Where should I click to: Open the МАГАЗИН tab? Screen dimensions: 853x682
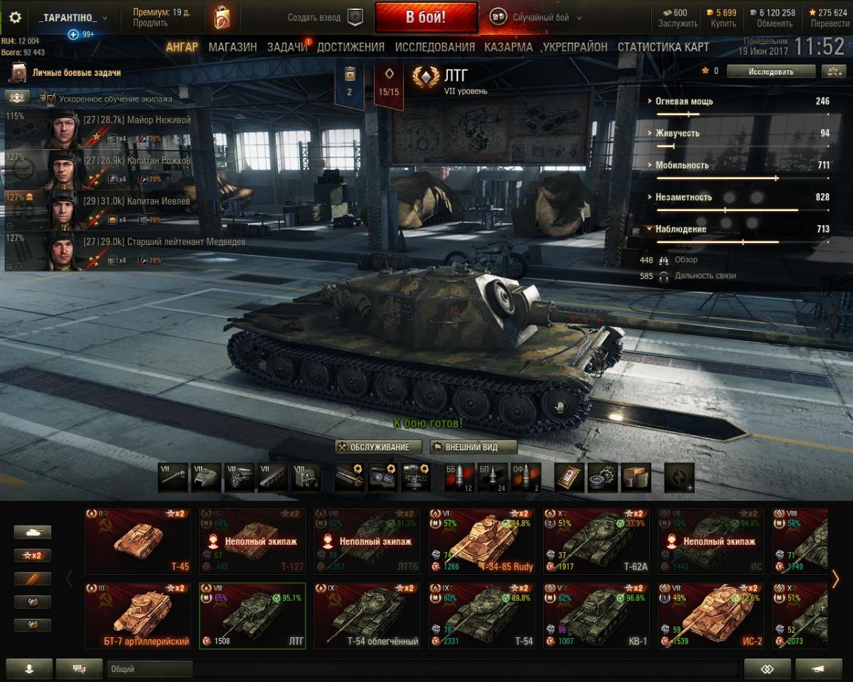232,47
